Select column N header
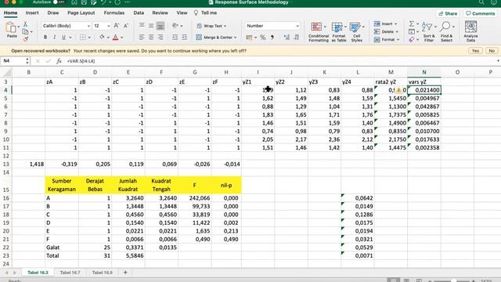The width and height of the screenshot is (501, 282). 424,72
